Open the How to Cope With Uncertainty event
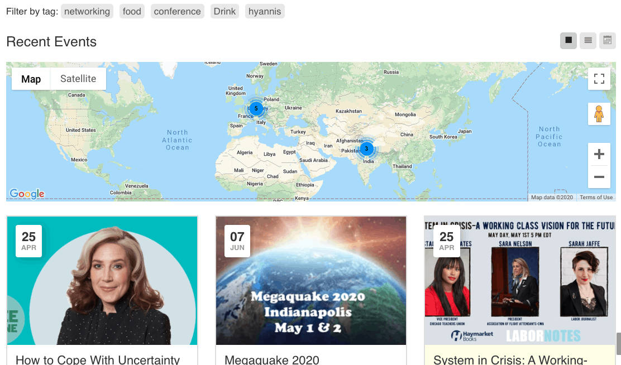621x365 pixels. click(x=102, y=281)
